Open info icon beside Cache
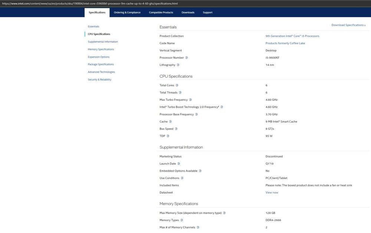This screenshot has width=371, height=233. coord(170,122)
